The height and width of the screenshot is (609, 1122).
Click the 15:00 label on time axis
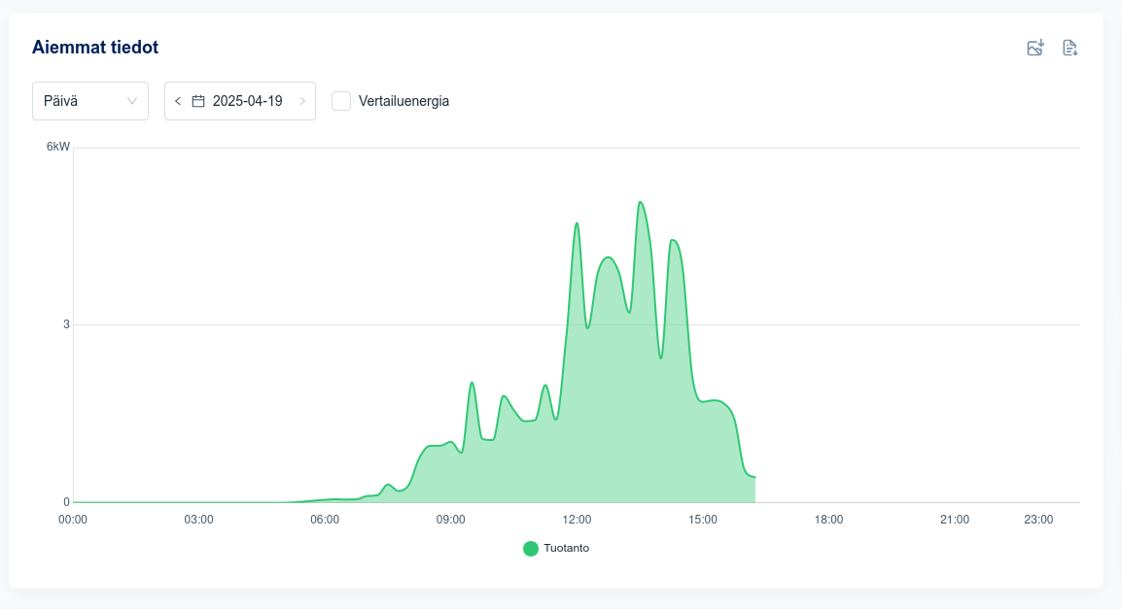pyautogui.click(x=703, y=520)
